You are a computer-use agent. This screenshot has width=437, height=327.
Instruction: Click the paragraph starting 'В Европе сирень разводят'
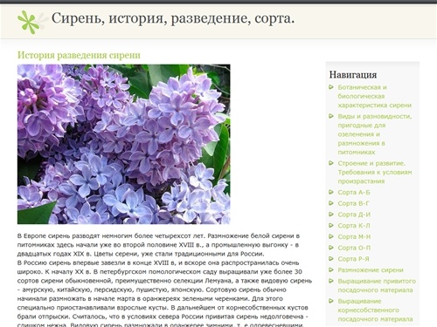[x=158, y=245]
